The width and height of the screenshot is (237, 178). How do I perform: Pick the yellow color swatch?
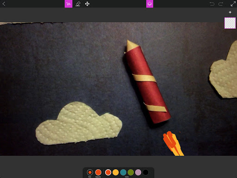(116, 172)
